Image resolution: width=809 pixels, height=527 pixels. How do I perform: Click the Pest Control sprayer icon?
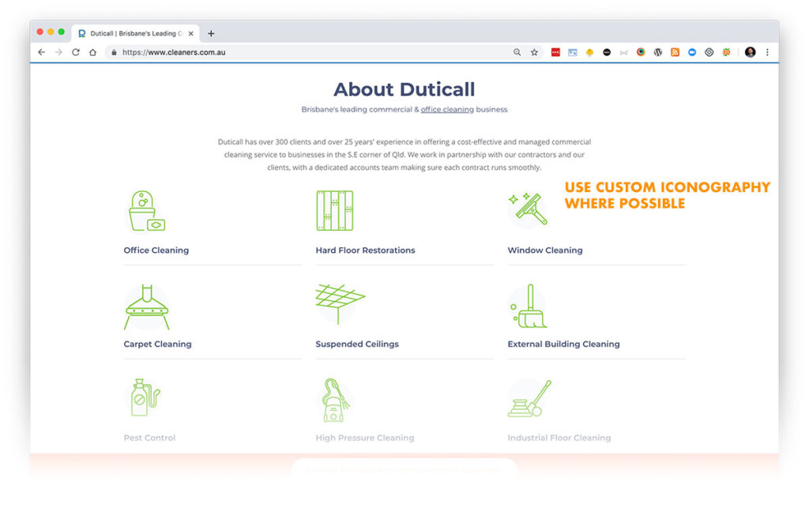(145, 397)
